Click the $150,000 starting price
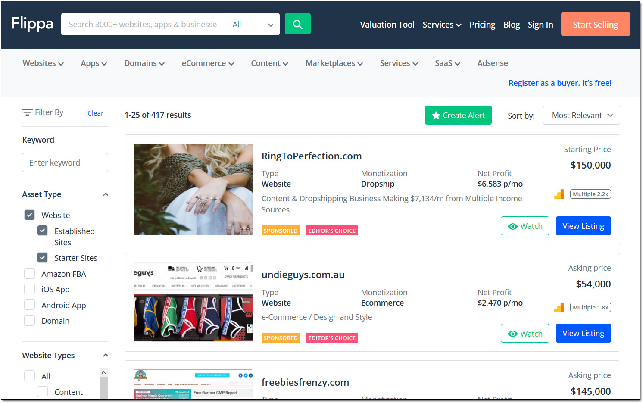Screen dimensions: 643x403 (x=590, y=165)
